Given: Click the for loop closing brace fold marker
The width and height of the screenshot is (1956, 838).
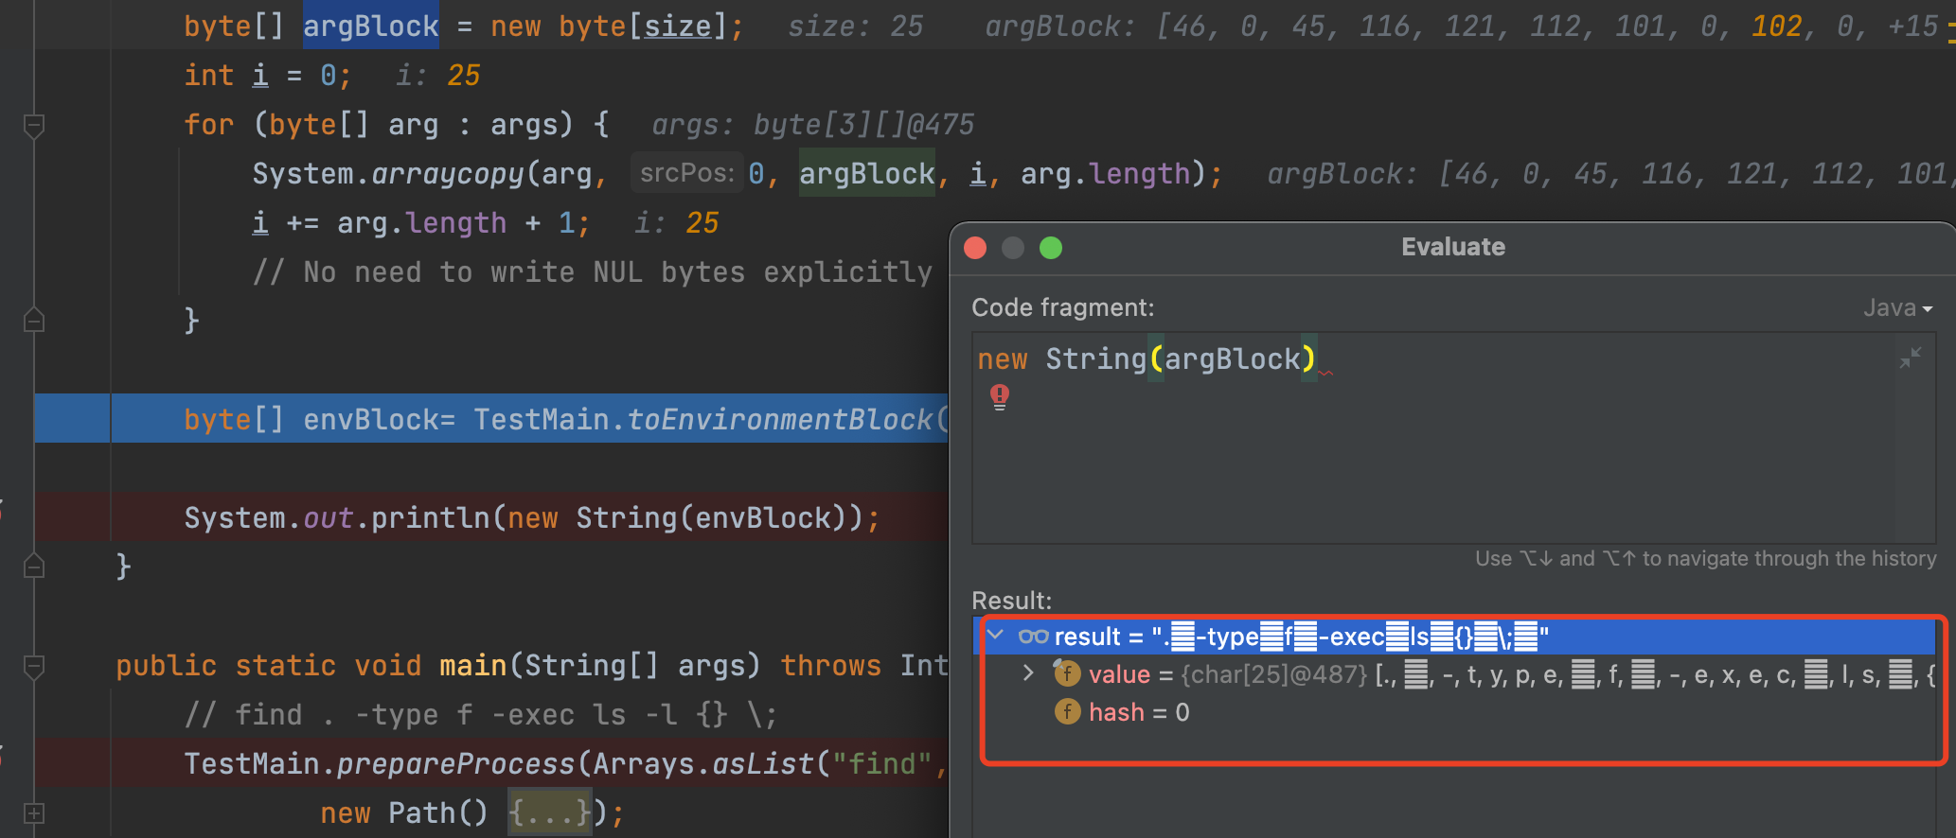Looking at the screenshot, I should tap(34, 321).
